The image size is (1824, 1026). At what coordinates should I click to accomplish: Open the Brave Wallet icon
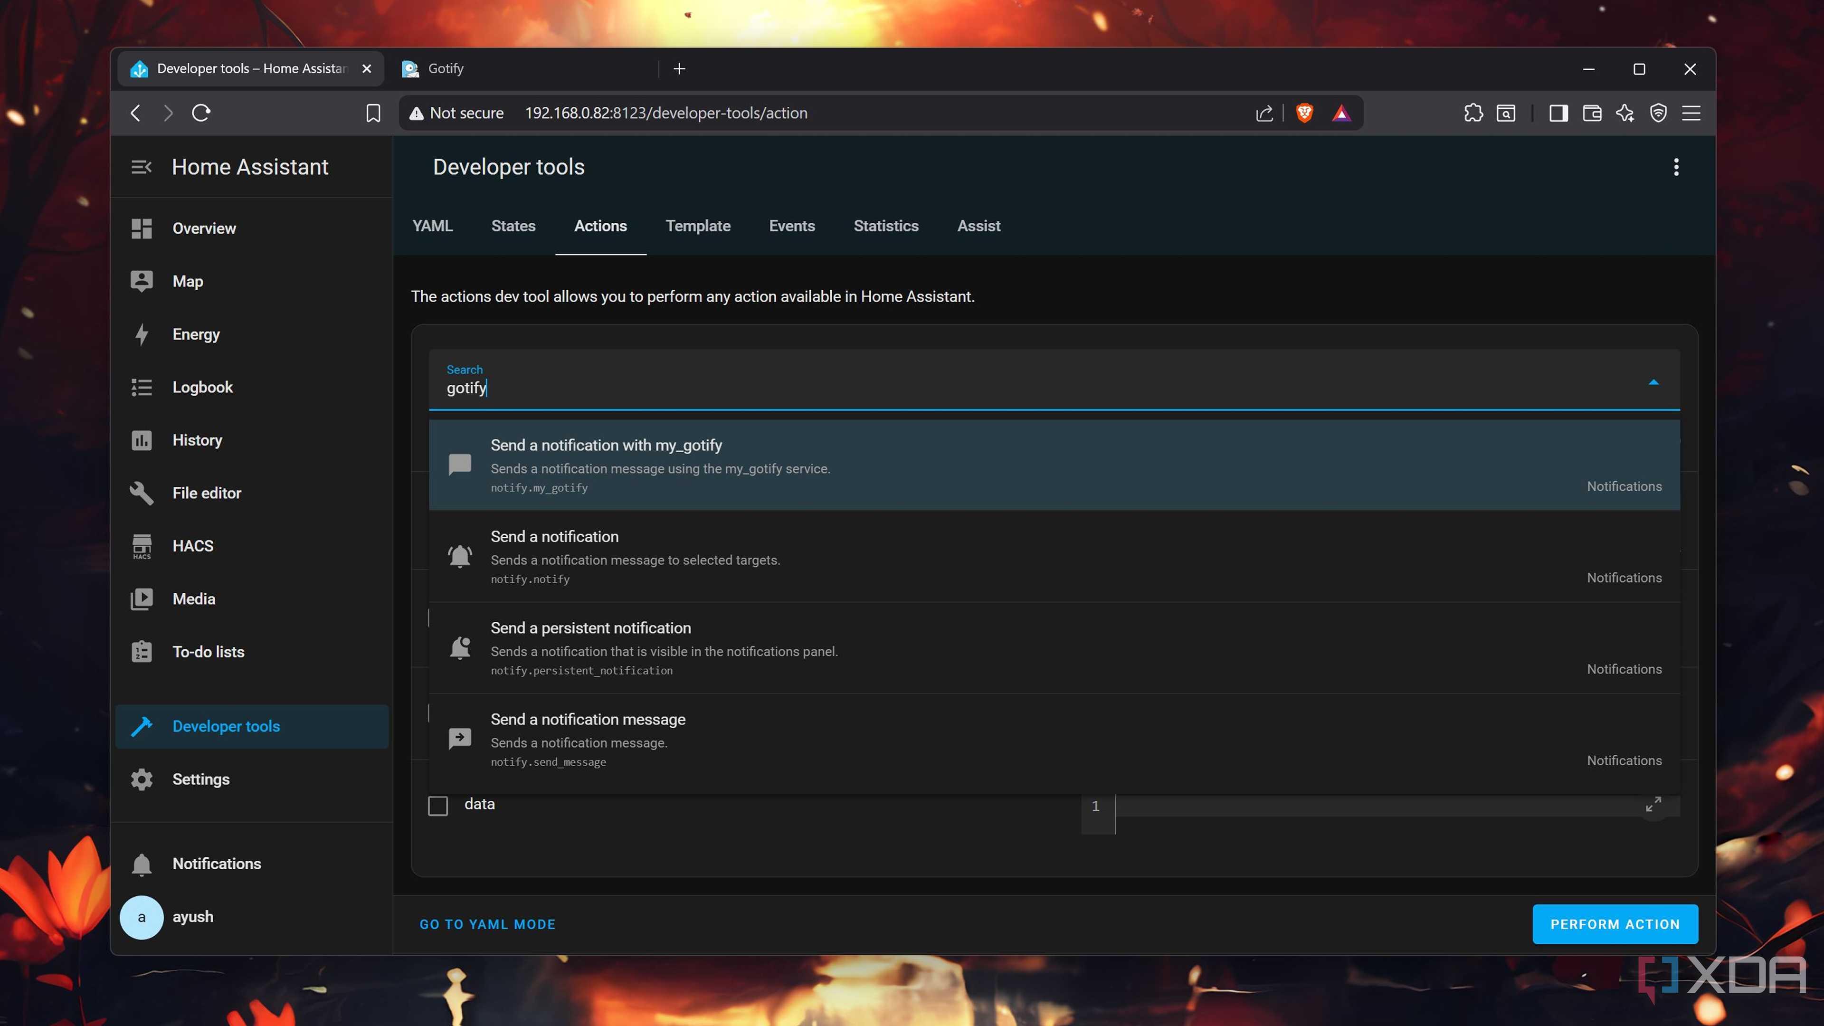1592,114
